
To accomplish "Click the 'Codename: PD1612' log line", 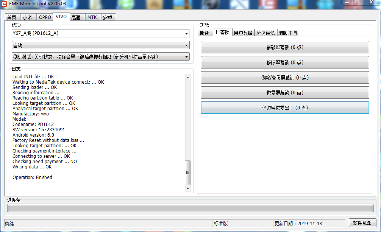I will tap(33, 125).
